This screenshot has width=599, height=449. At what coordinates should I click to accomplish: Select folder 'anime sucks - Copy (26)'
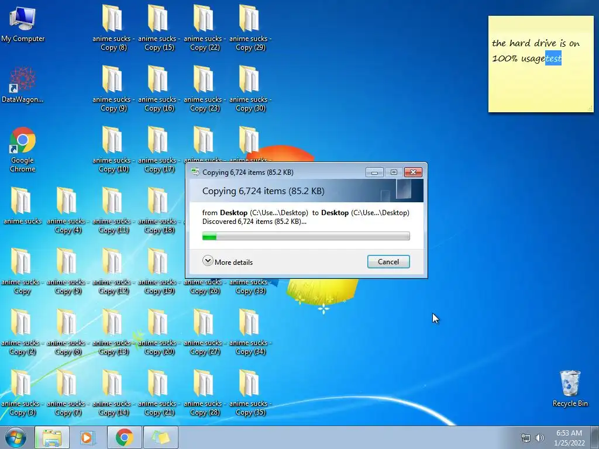(x=204, y=287)
